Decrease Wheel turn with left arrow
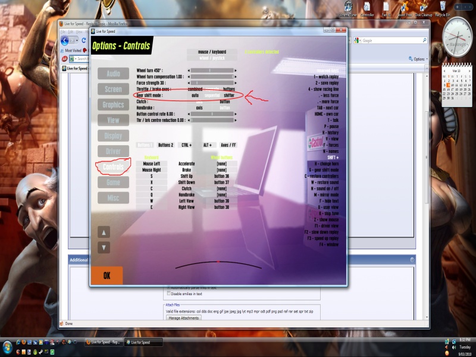Screen dimensions: 476x357 [189, 70]
